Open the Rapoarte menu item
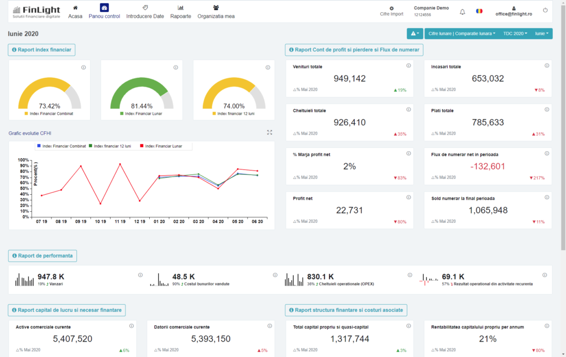Viewport: 566px width, 357px height. click(x=181, y=12)
